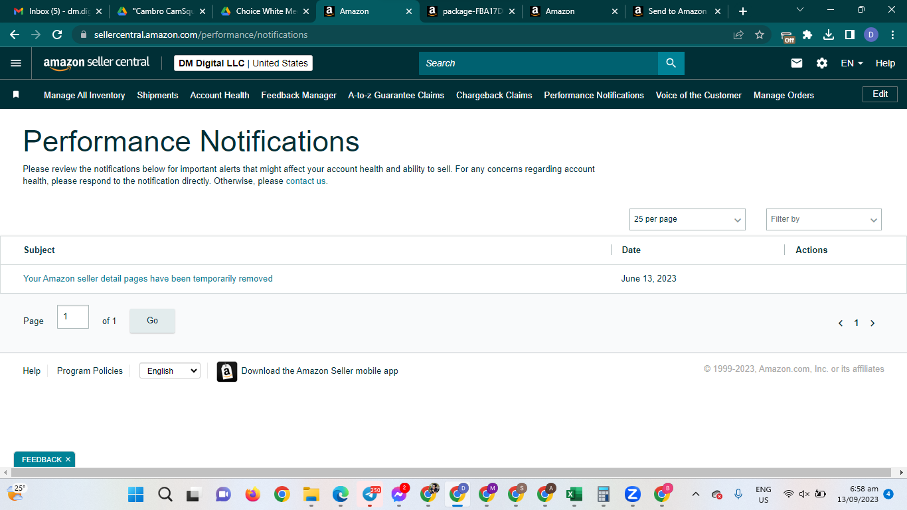Image resolution: width=907 pixels, height=510 pixels.
Task: Click the bookmark flag icon in the nav bar
Action: (16, 95)
